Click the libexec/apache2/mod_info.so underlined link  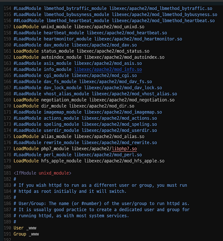(x=108, y=69)
